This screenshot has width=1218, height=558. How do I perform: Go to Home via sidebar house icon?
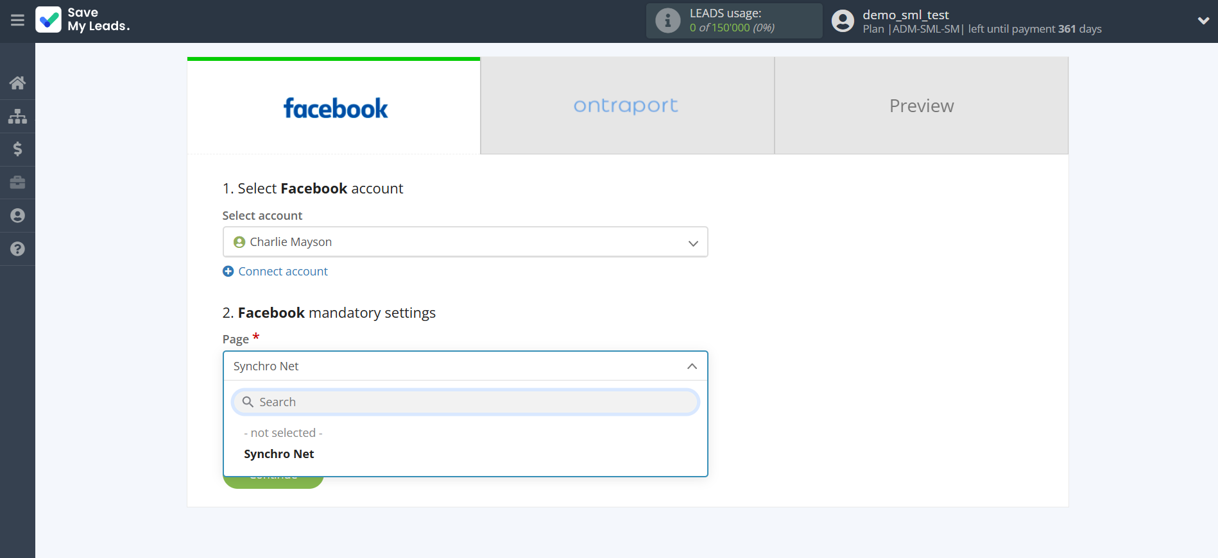pyautogui.click(x=17, y=83)
